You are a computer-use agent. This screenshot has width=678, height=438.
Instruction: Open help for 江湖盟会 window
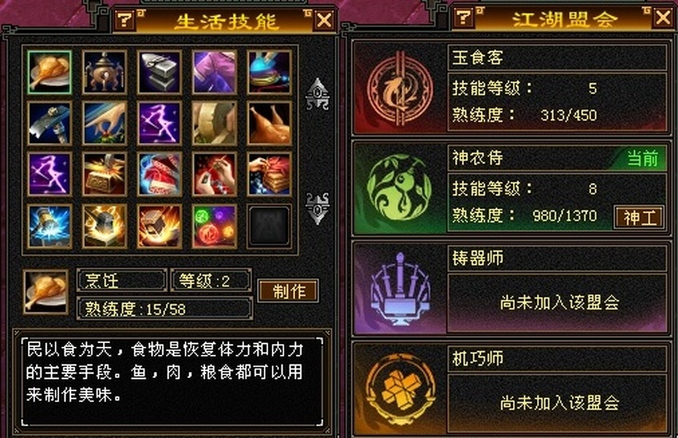[464, 18]
